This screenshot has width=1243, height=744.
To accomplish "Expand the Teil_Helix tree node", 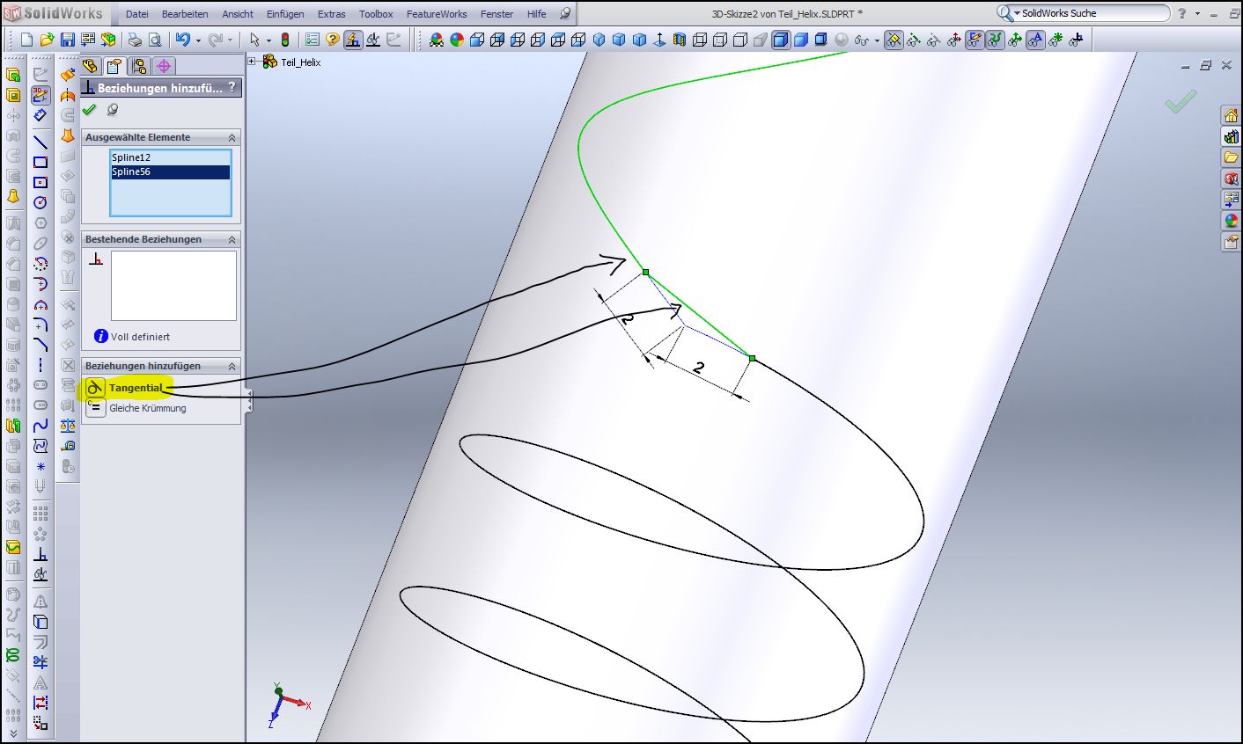I will click(252, 62).
